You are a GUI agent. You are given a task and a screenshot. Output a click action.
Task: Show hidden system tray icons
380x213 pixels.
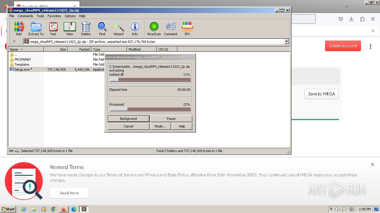click(x=331, y=209)
